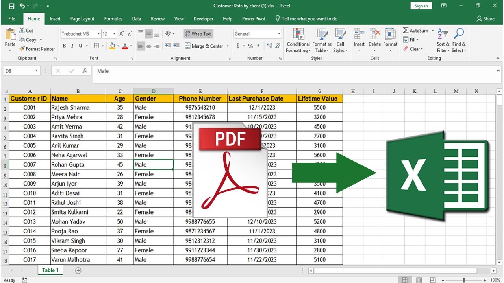Viewport: 504px width, 283px height.
Task: Click the Sign in button
Action: click(421, 6)
